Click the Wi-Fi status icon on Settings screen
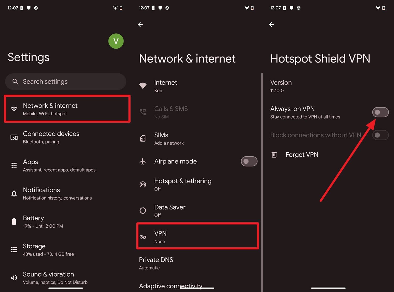Viewport: 394px width, 292px height. coord(115,8)
